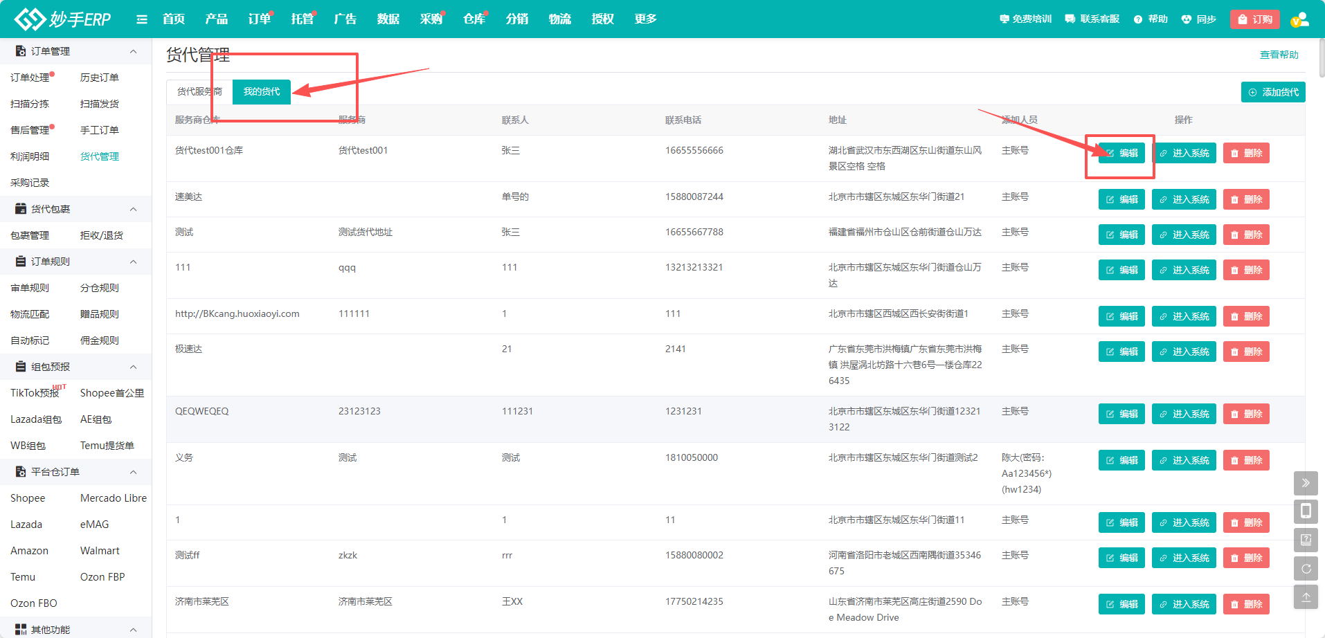Screen dimensions: 1325x638
Task: Open the user account avatar icon
Action: (x=1299, y=19)
